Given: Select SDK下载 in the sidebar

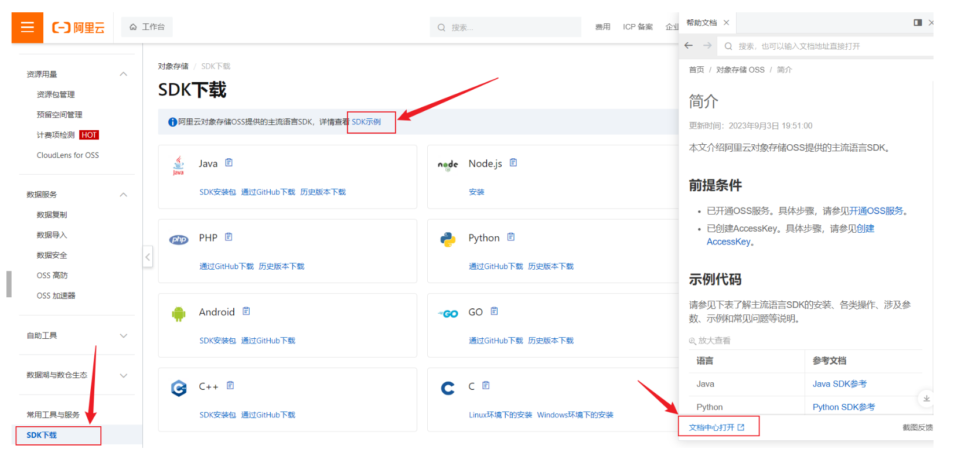Looking at the screenshot, I should (42, 436).
